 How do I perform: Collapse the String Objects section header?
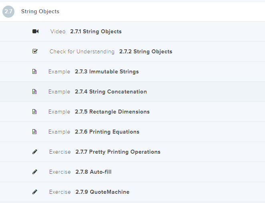point(40,11)
